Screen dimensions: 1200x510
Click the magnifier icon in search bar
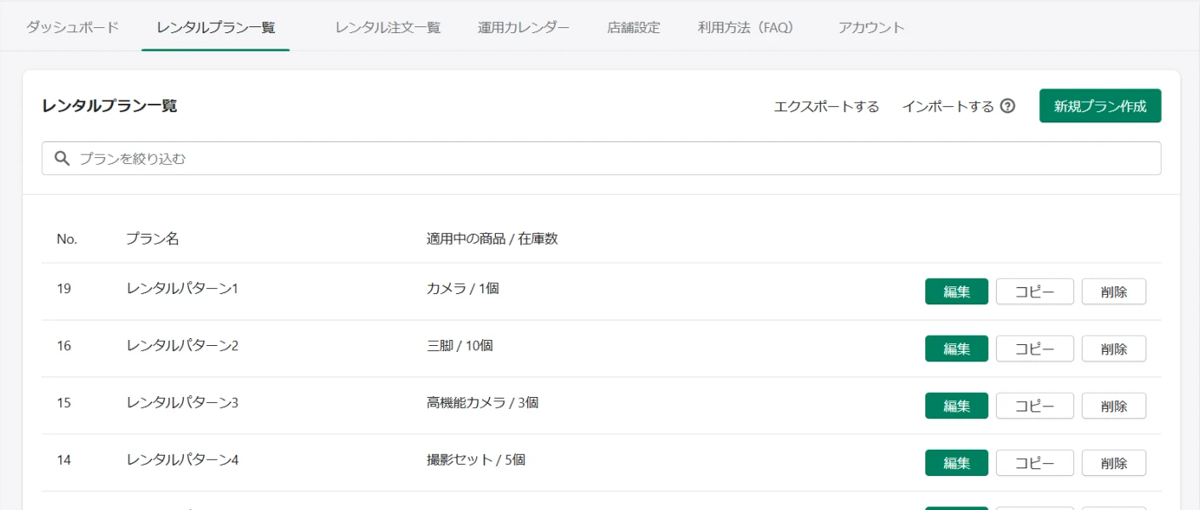(x=61, y=158)
